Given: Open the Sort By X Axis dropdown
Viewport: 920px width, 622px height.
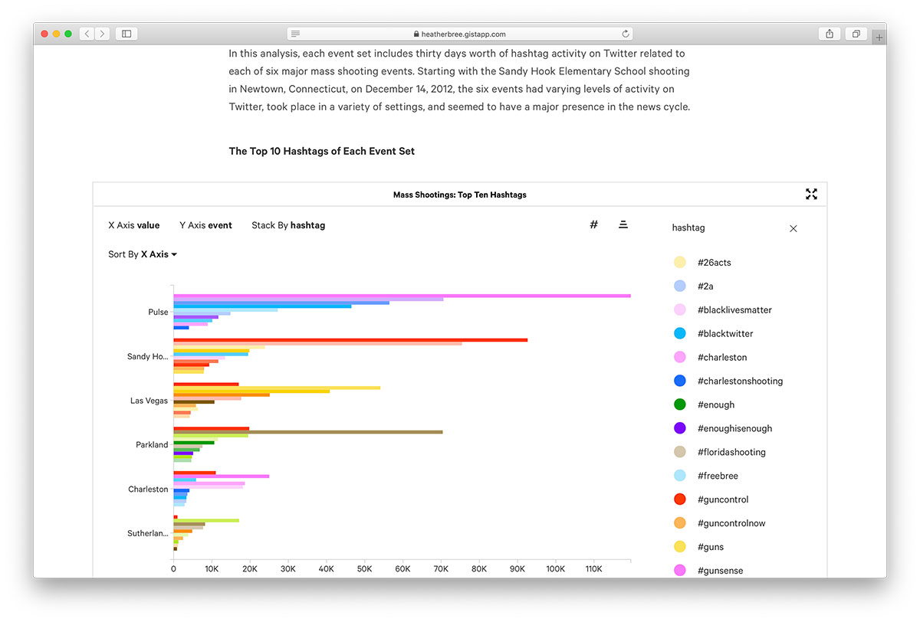Looking at the screenshot, I should tap(143, 254).
